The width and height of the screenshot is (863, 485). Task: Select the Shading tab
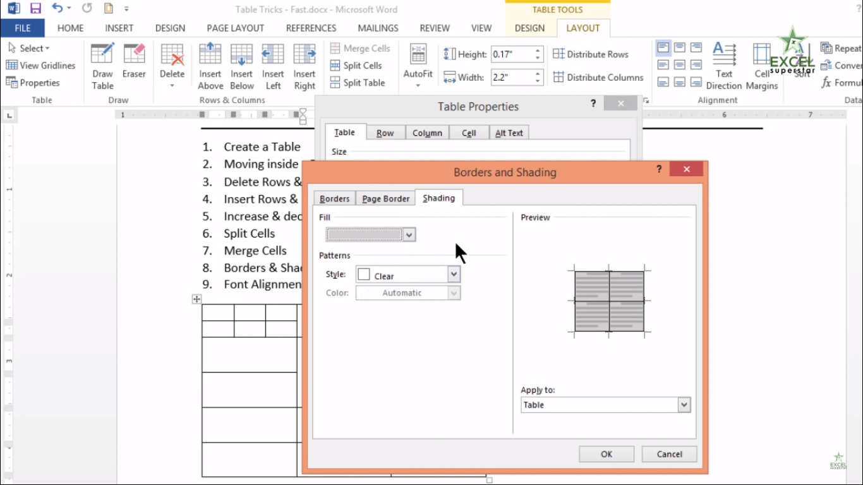click(438, 198)
